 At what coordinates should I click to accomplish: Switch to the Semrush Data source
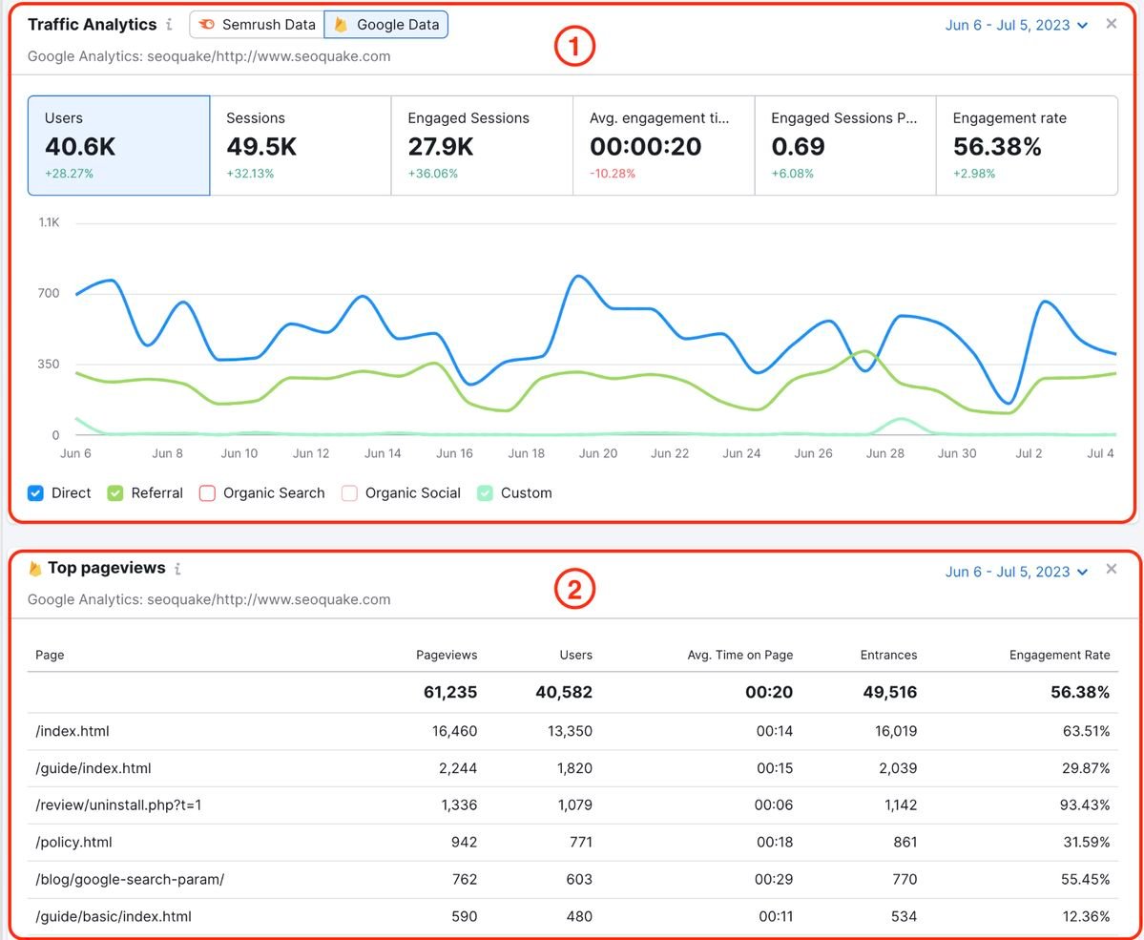point(257,25)
